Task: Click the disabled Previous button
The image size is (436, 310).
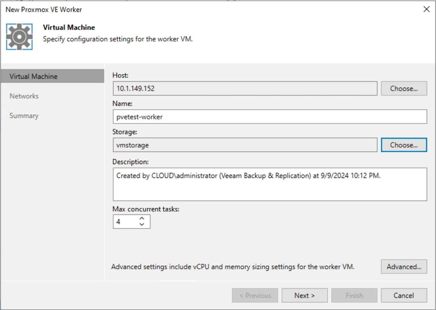Action: click(254, 295)
